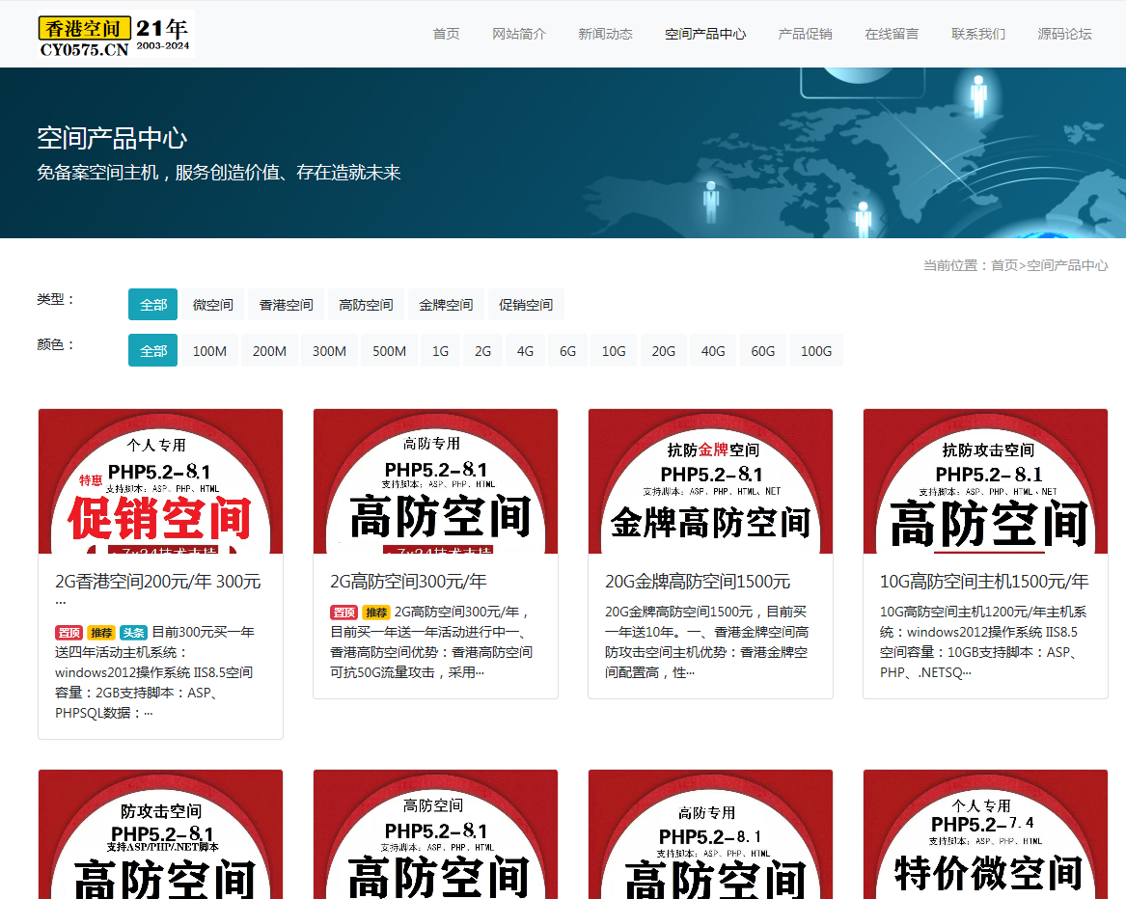
Task: Choose the 1G size filter
Action: click(x=440, y=350)
